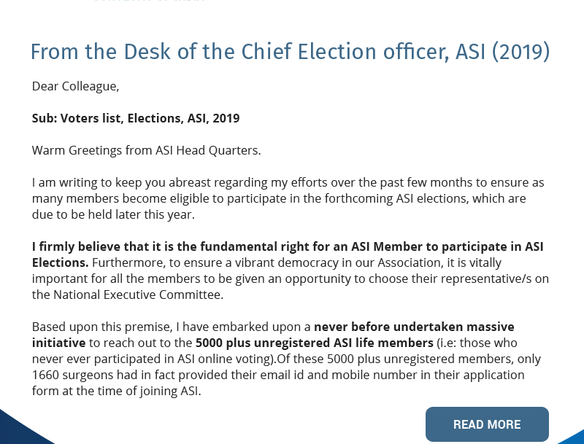Select the 'Sub: Voters list, Elections, ASI, 2019' line

tap(136, 118)
